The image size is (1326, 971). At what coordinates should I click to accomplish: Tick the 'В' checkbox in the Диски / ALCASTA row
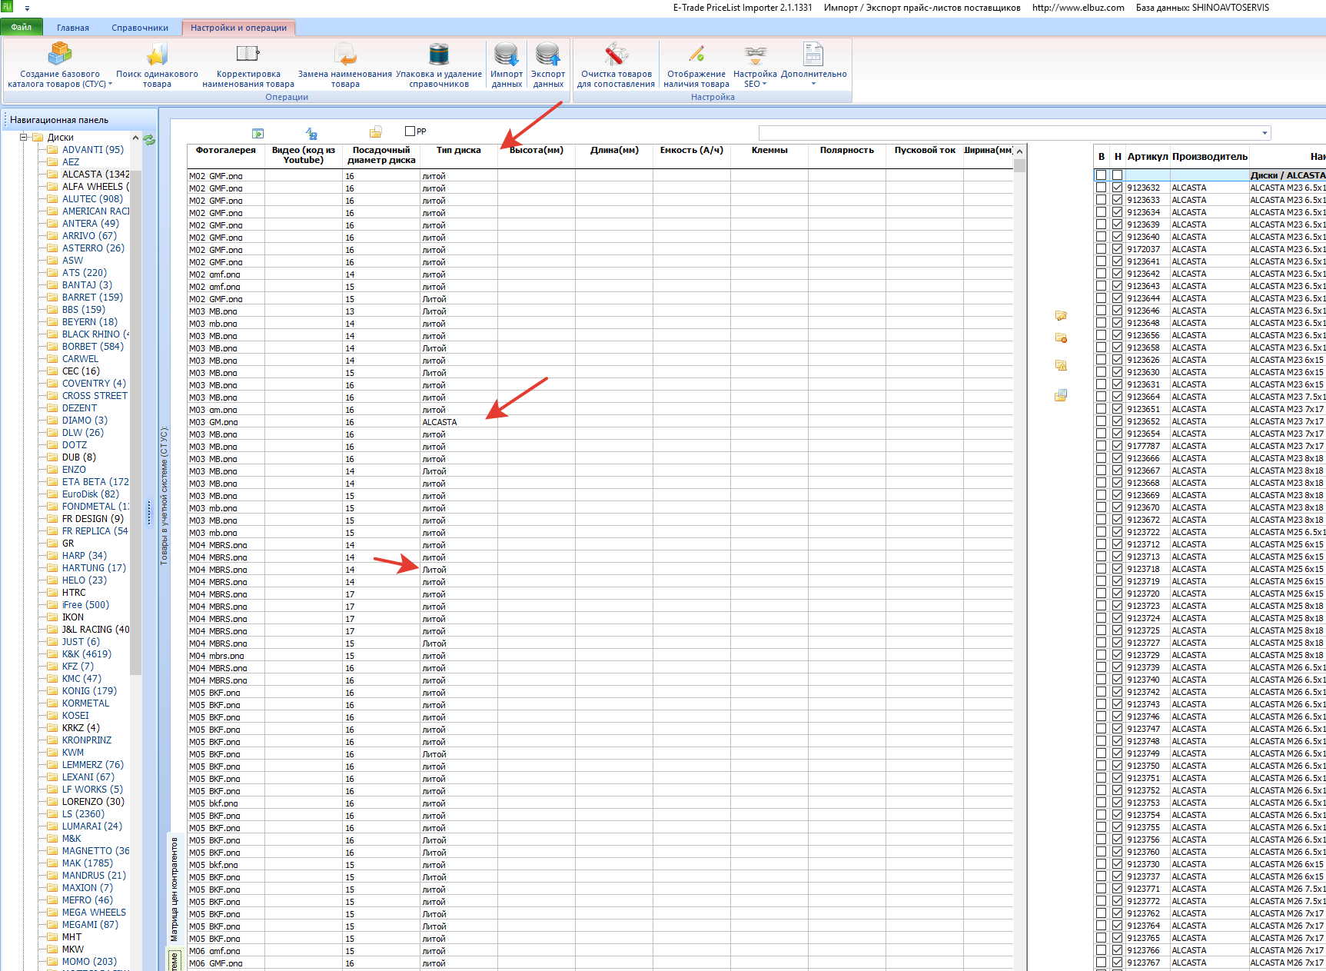pos(1102,175)
